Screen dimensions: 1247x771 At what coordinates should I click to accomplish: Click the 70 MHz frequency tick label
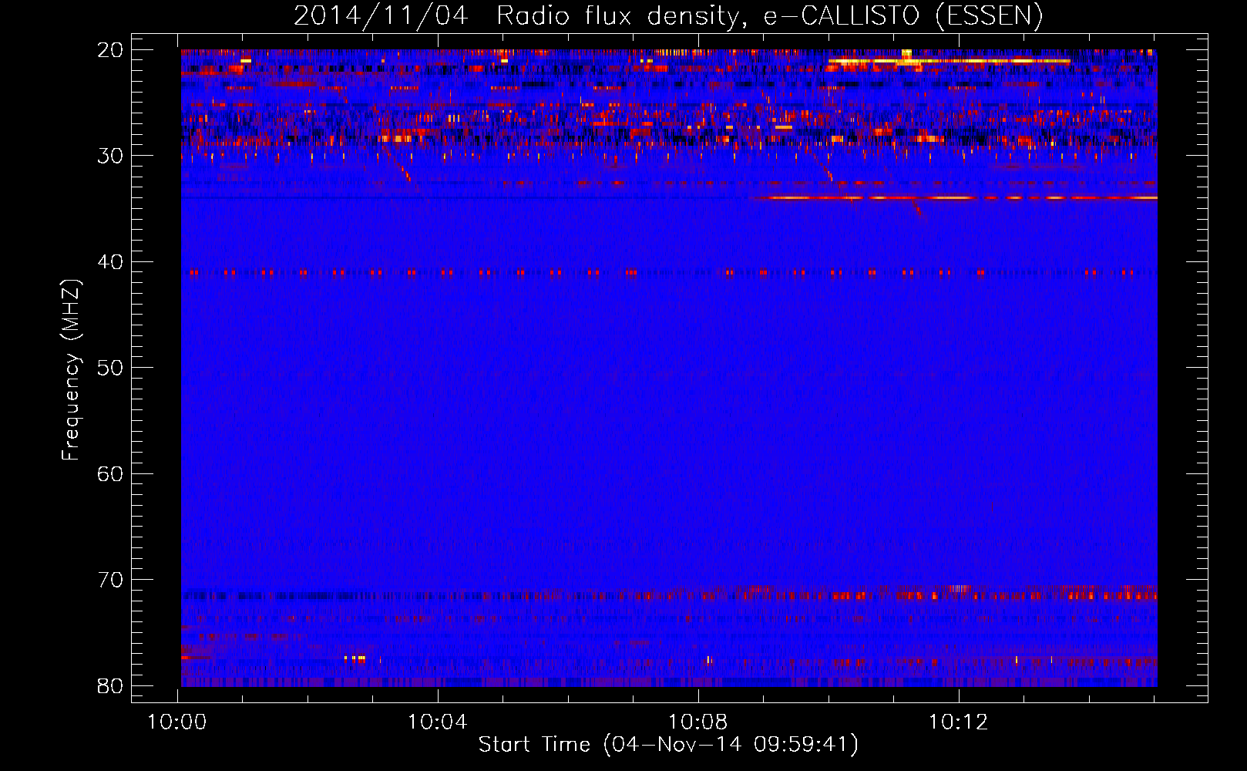[110, 580]
